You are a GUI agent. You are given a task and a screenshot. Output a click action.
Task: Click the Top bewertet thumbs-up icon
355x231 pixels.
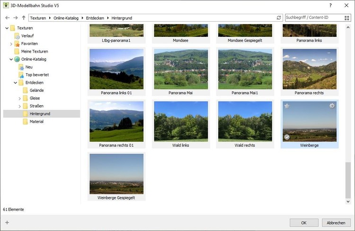click(x=21, y=75)
